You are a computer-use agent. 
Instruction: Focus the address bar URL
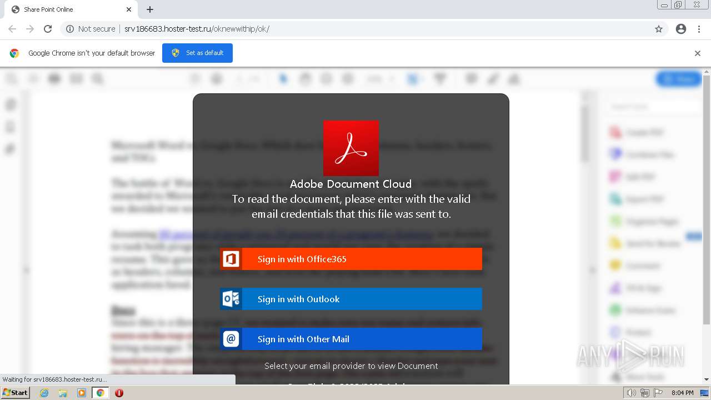[197, 29]
